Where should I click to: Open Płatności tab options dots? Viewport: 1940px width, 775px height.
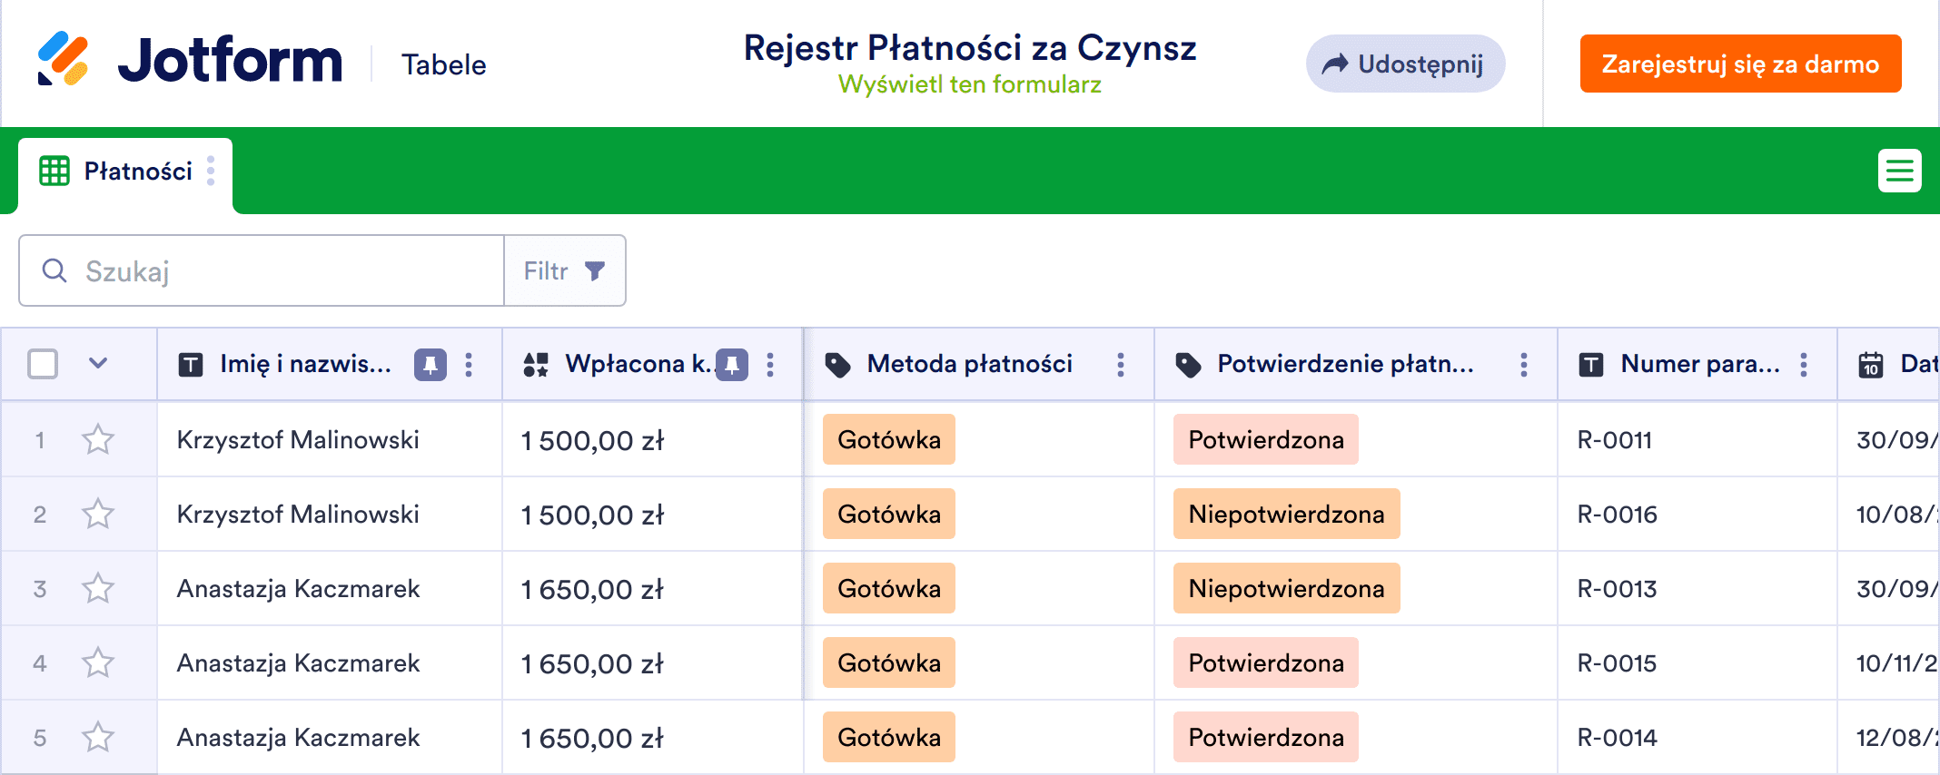211,171
